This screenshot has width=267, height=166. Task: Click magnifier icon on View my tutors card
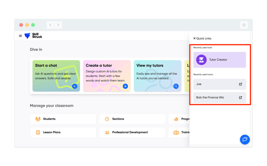coord(176,86)
